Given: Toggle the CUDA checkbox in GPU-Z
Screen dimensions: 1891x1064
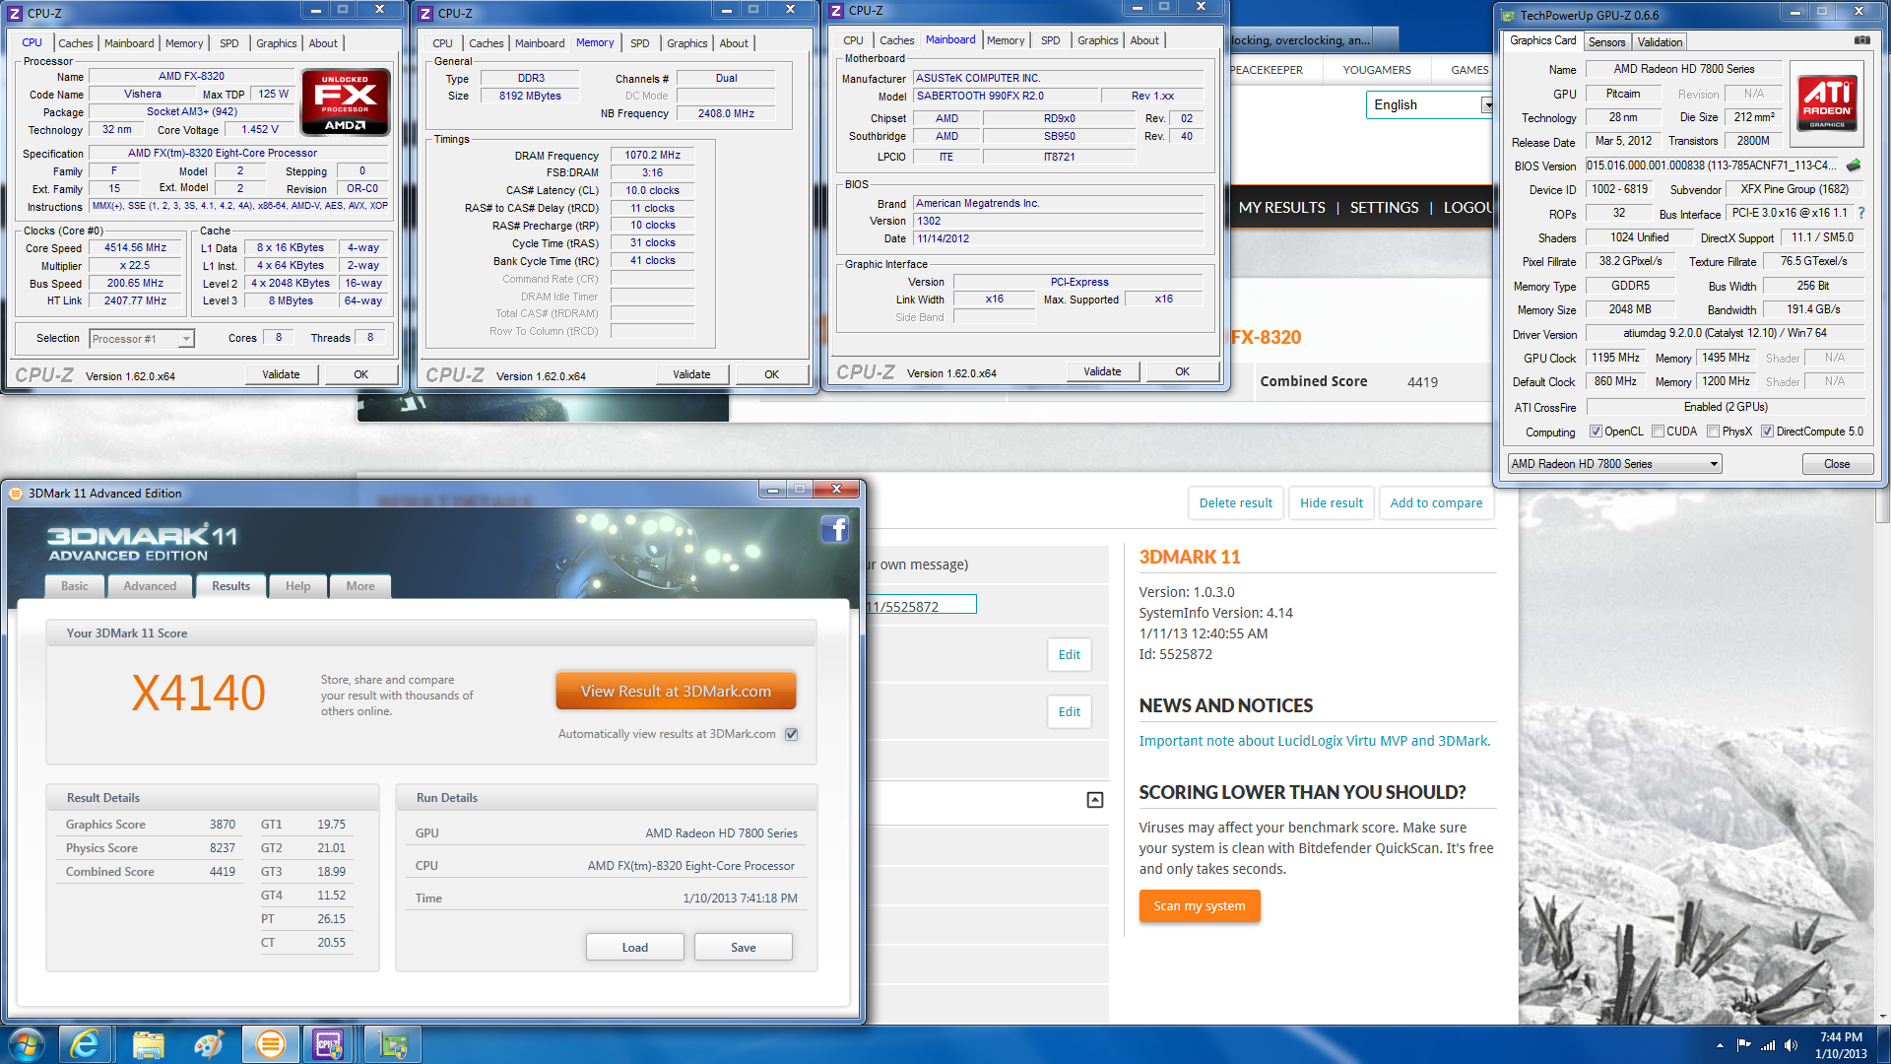Looking at the screenshot, I should click(x=1658, y=432).
